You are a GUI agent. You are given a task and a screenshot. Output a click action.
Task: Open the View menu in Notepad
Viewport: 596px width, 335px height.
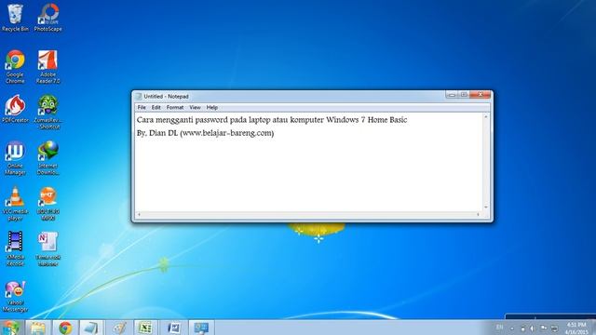[195, 108]
